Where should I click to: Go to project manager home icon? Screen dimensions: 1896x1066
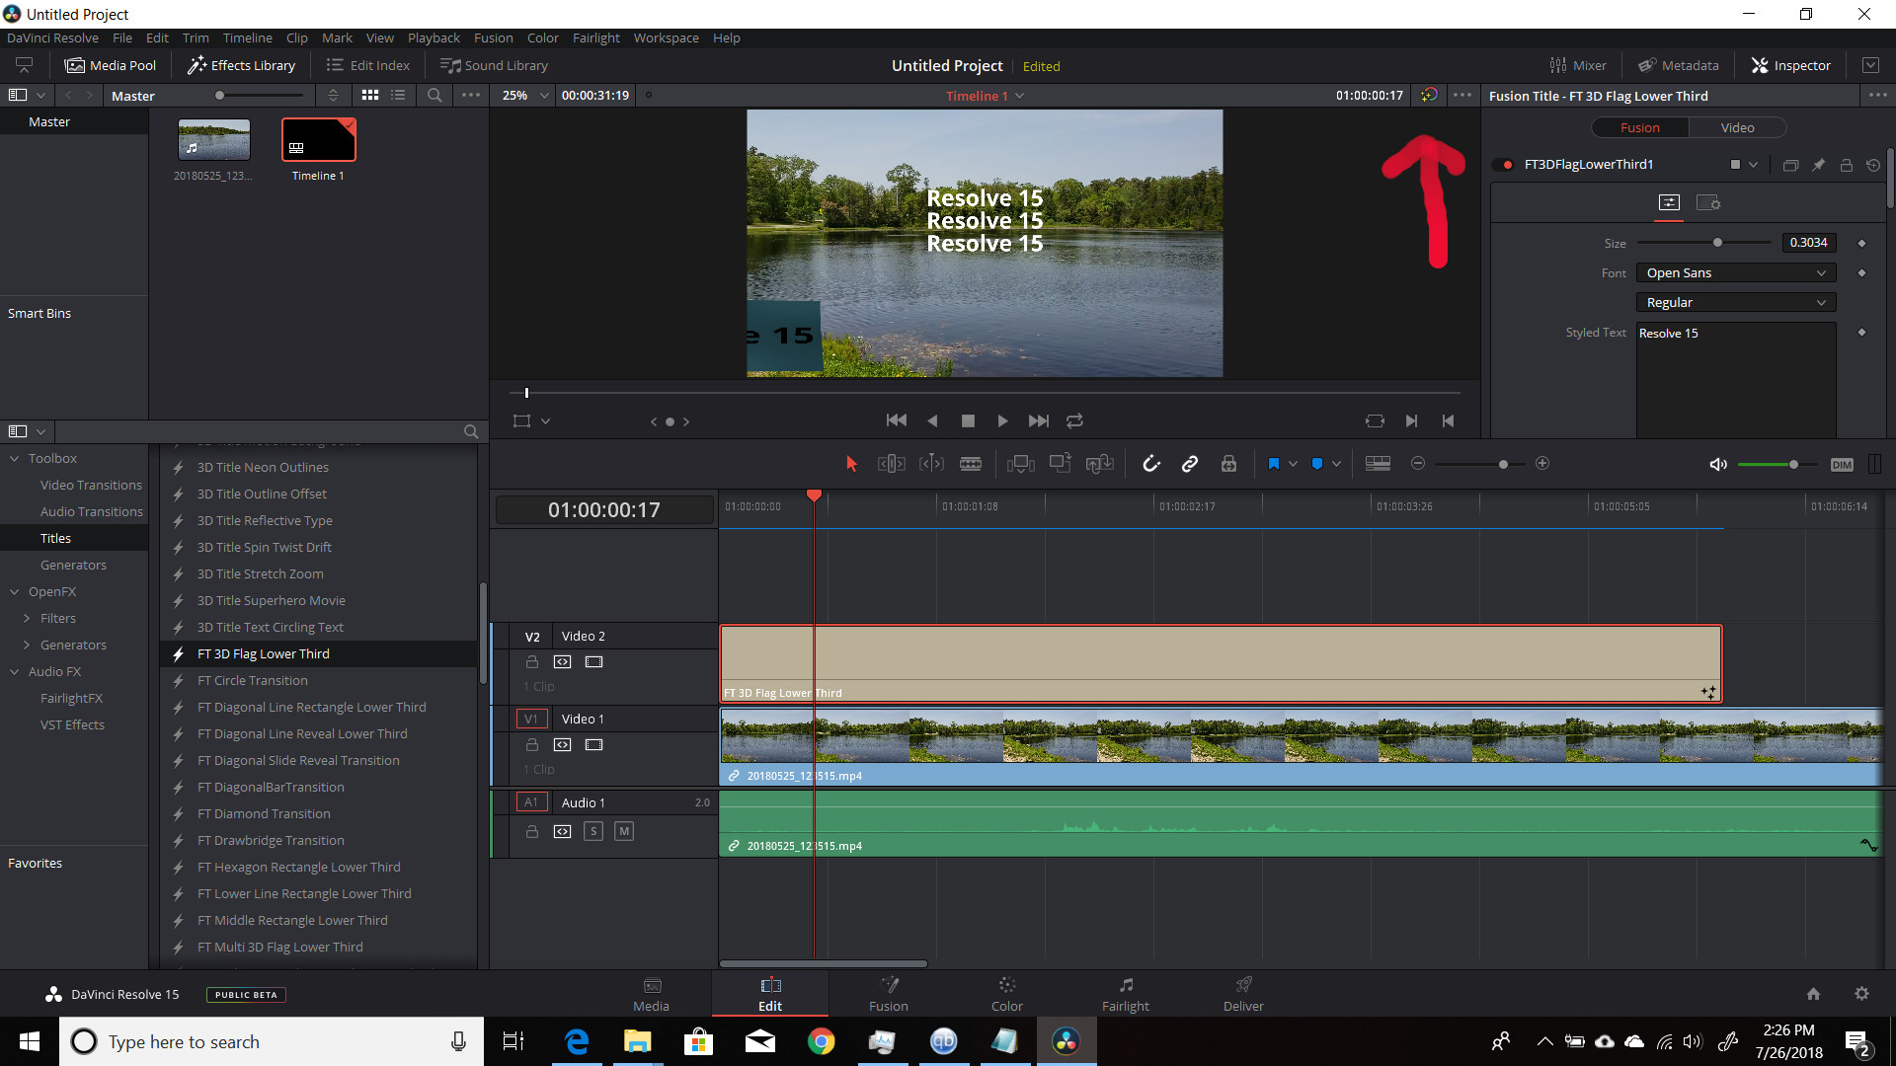1813,994
